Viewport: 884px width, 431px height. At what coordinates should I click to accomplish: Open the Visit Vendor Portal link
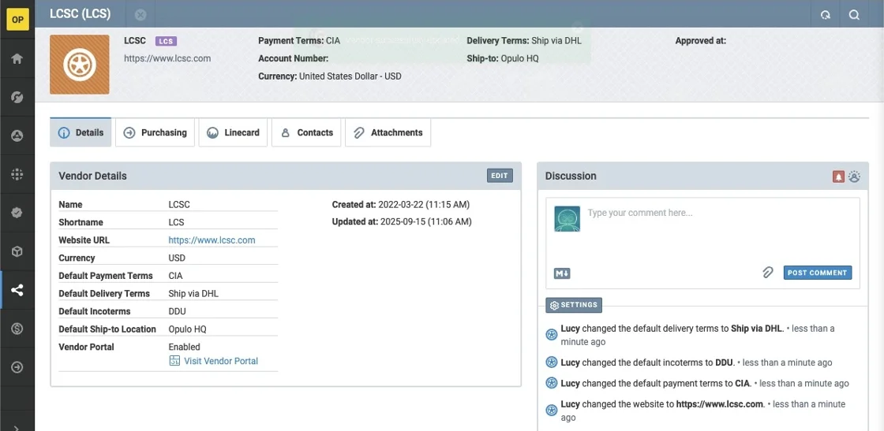220,361
